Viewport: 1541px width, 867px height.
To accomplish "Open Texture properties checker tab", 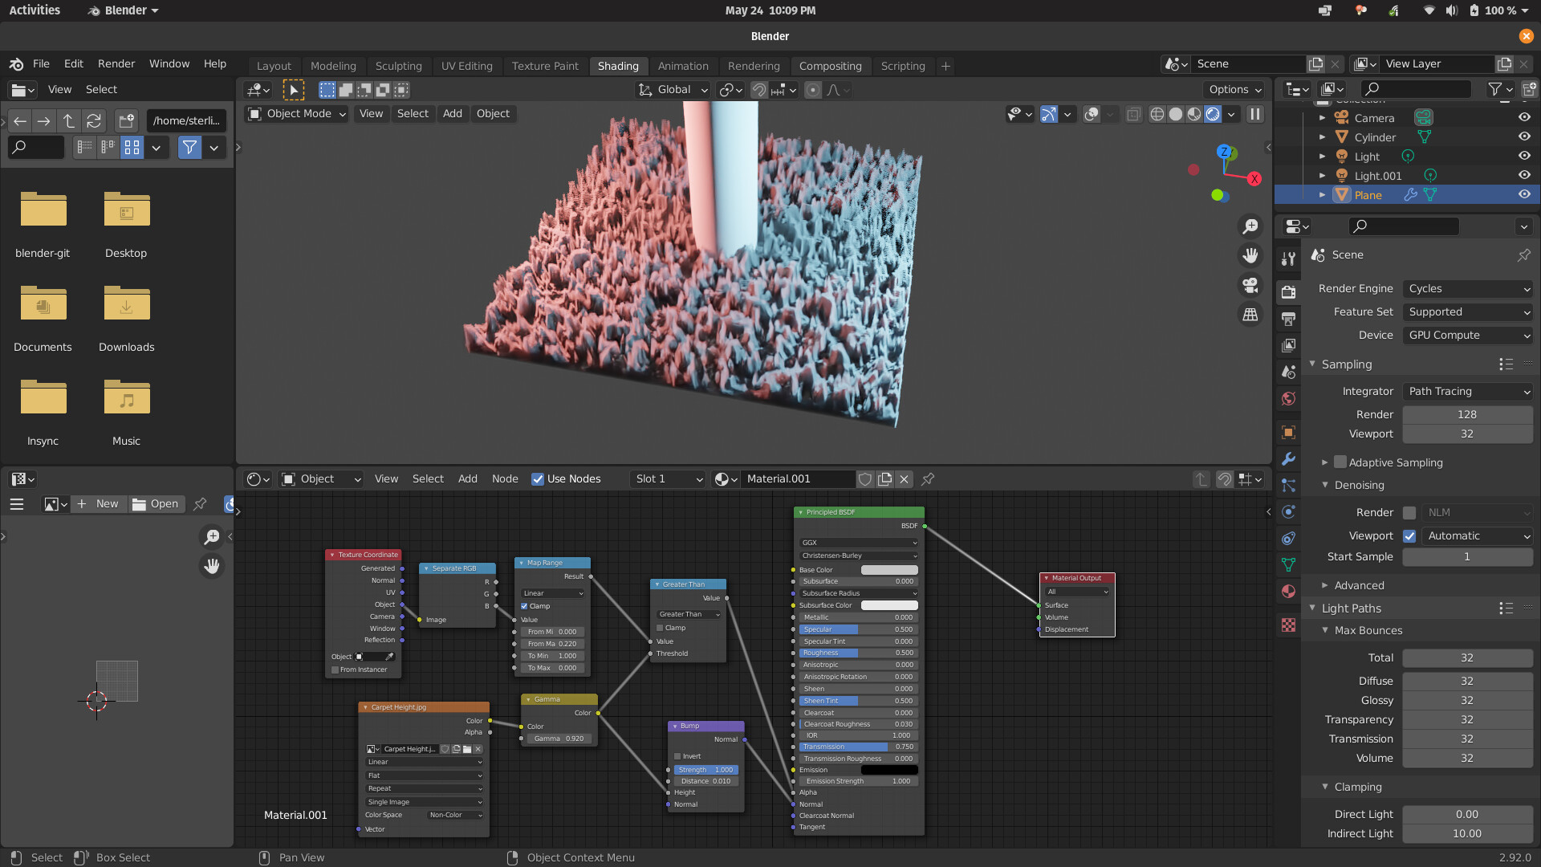I will click(x=1288, y=625).
